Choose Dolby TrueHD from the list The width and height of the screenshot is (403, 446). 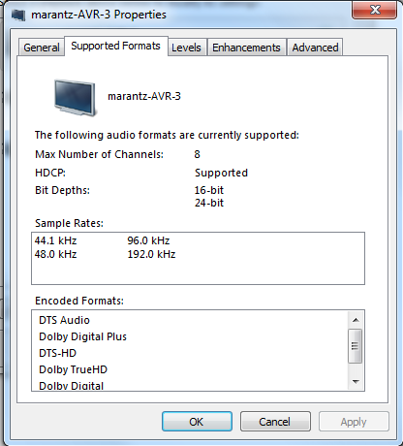click(73, 369)
